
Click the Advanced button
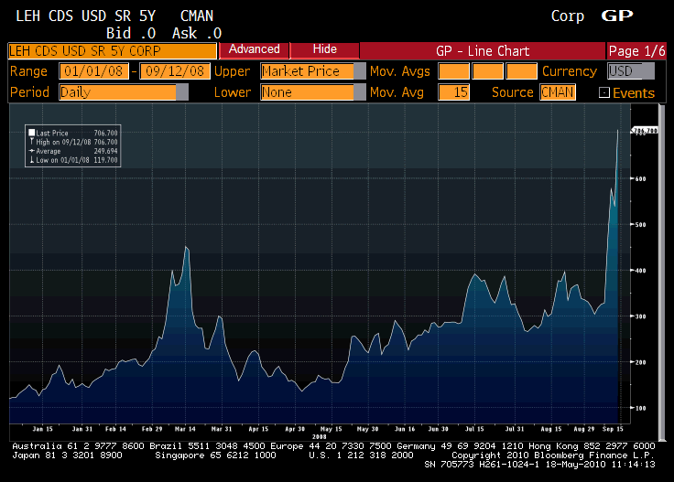(254, 49)
